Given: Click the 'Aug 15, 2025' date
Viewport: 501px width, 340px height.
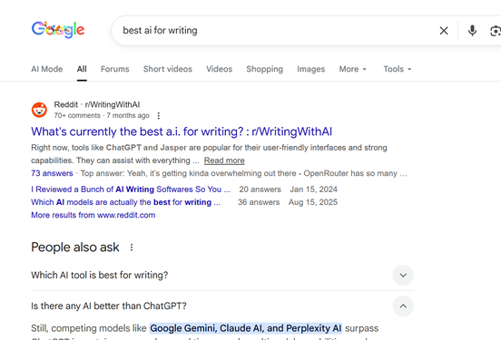Looking at the screenshot, I should tap(313, 202).
